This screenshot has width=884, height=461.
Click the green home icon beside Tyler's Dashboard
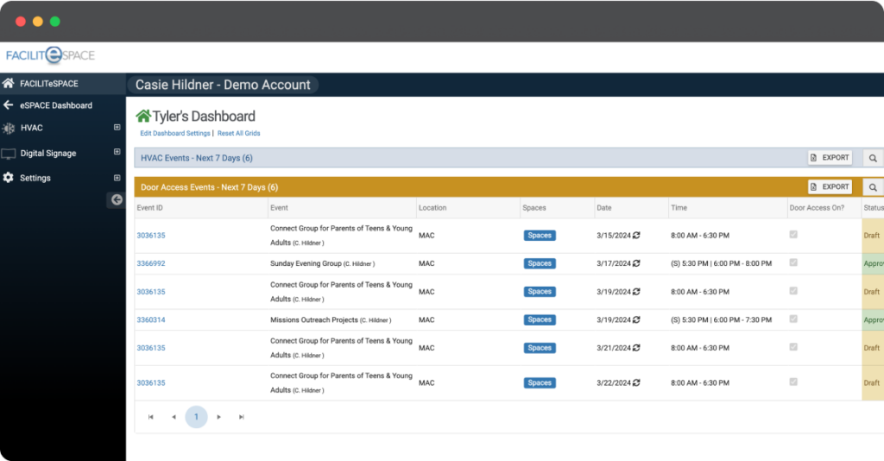tap(143, 116)
